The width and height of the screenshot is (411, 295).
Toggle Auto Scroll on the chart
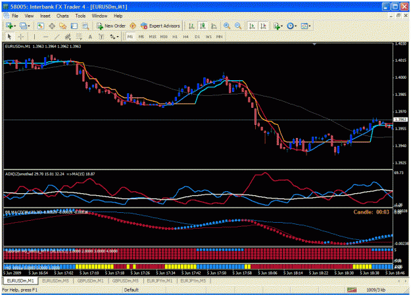pos(252,26)
